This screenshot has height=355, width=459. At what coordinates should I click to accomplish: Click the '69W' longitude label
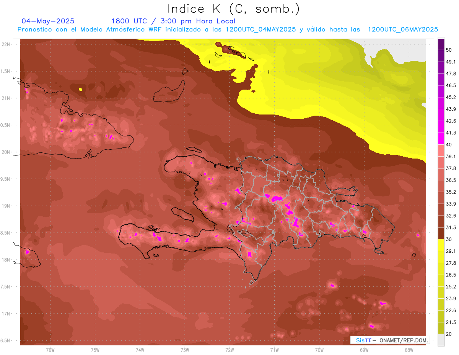(364, 350)
